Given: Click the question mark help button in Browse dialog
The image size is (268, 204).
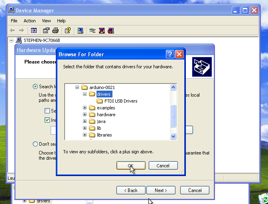Looking at the screenshot, I should pyautogui.click(x=170, y=54).
